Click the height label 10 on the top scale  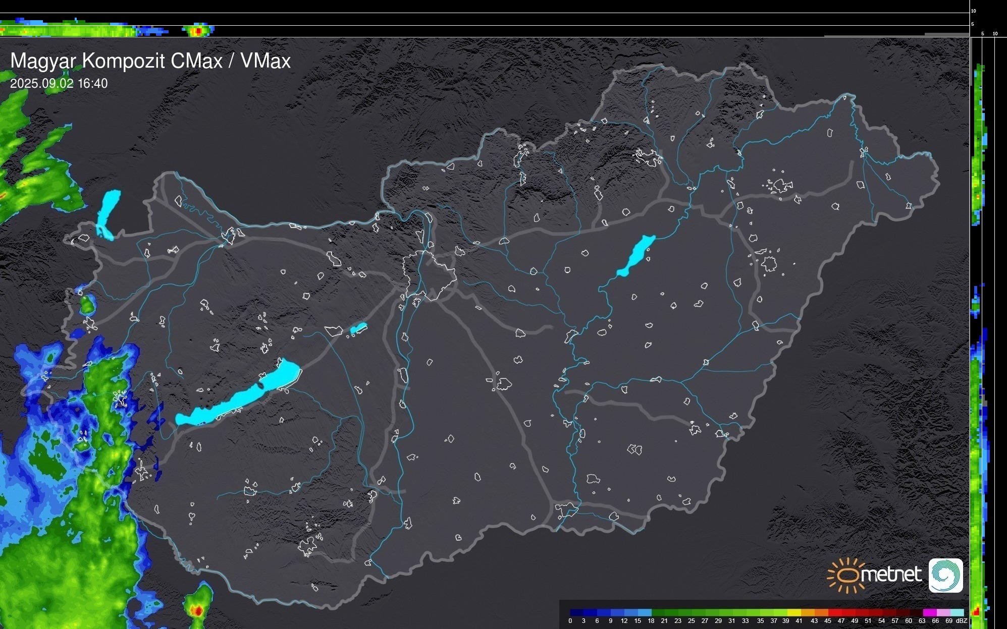(973, 11)
